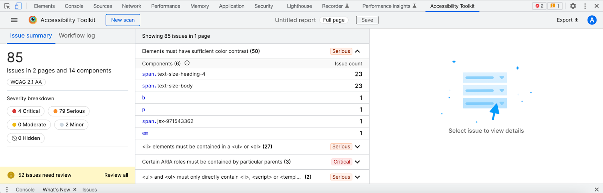Click Review all link

[x=116, y=175]
